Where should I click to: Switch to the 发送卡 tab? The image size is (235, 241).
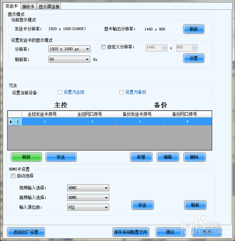point(11,6)
